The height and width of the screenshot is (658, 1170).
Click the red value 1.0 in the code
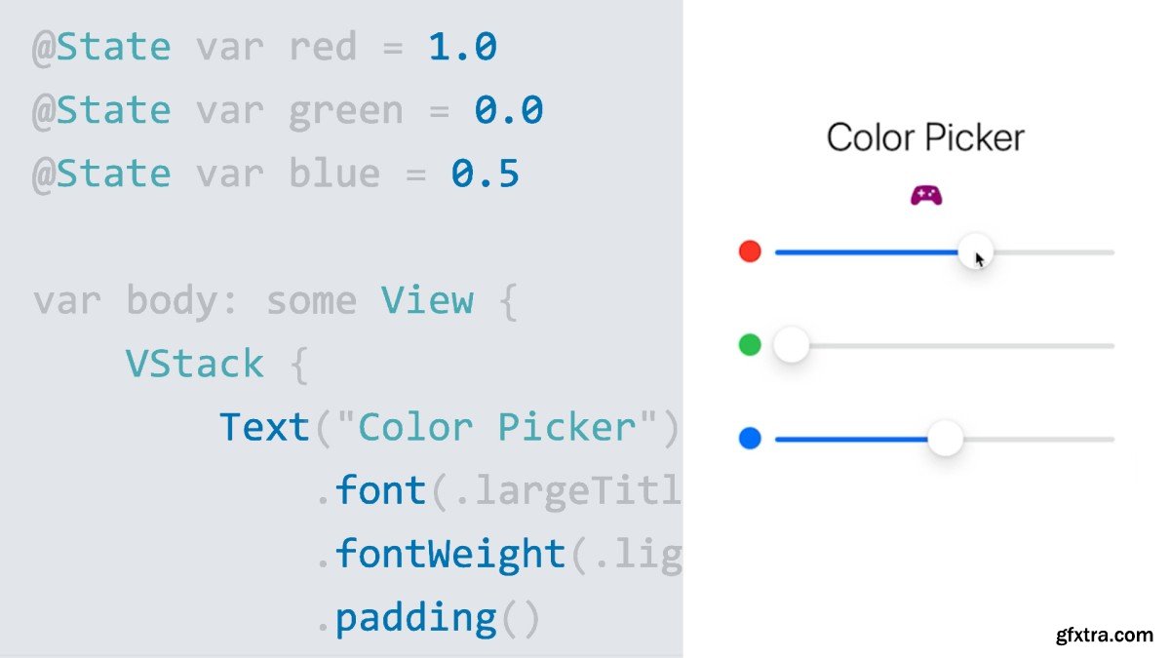(462, 47)
